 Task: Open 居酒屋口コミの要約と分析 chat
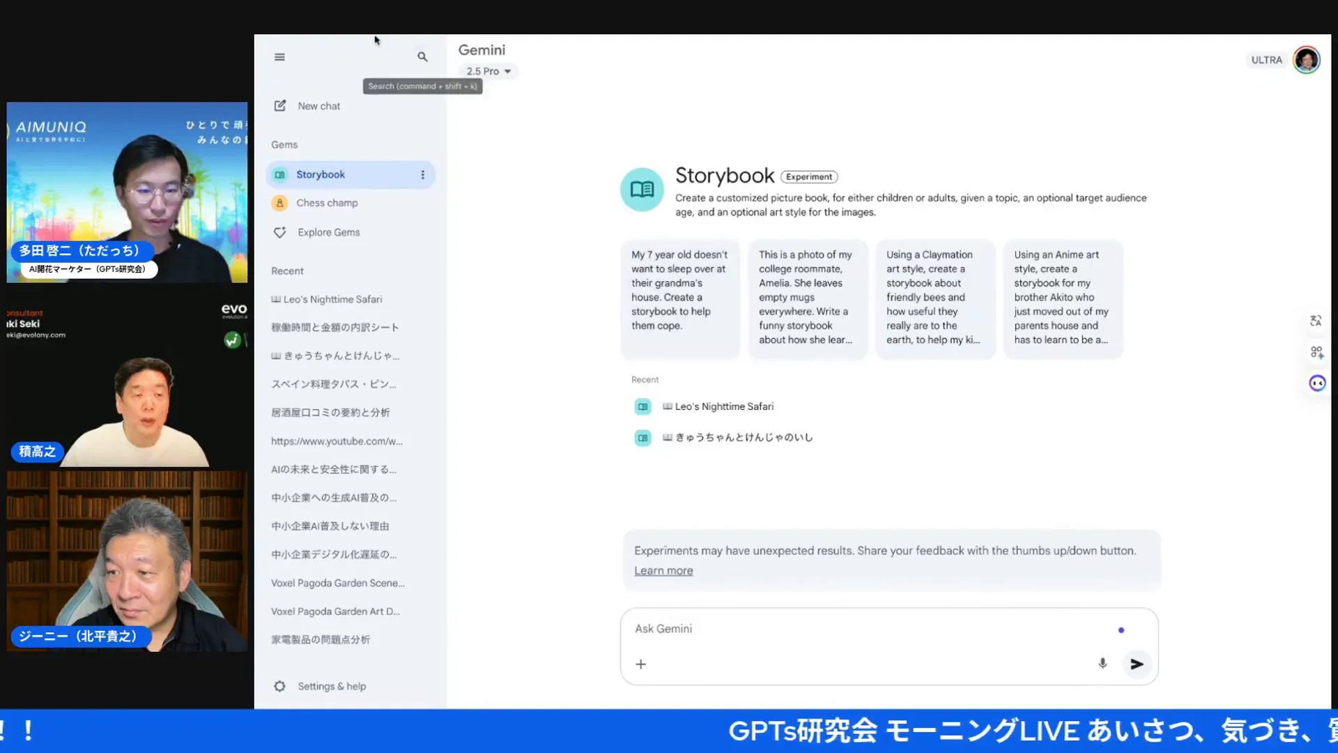pyautogui.click(x=330, y=413)
